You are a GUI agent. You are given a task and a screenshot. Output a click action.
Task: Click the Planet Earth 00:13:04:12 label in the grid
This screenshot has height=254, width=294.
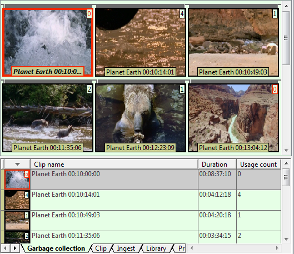pyautogui.click(x=233, y=148)
